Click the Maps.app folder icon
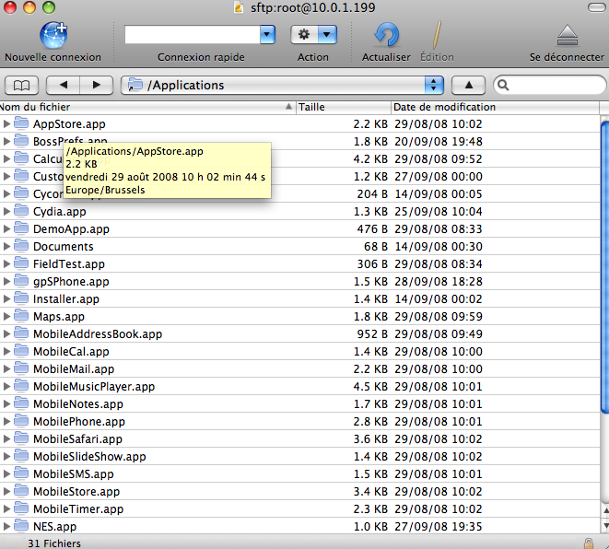This screenshot has width=609, height=549. coord(21,316)
